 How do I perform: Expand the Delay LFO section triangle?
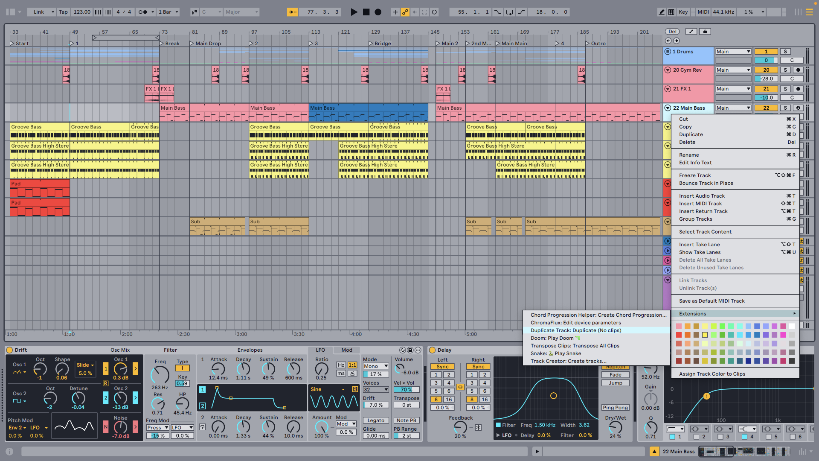(x=498, y=435)
